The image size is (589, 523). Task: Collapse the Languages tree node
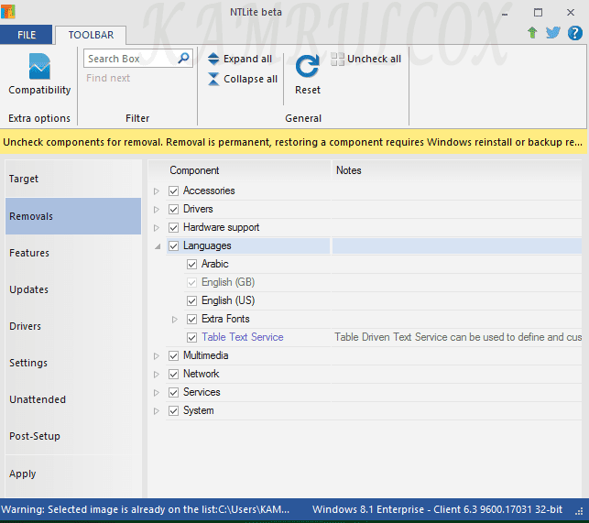[x=158, y=246]
